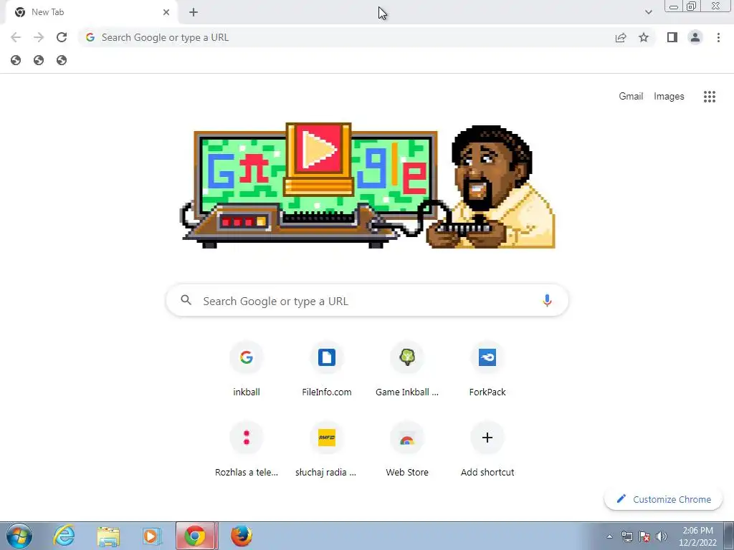
Task: Launch Firefox from taskbar
Action: pos(242,536)
